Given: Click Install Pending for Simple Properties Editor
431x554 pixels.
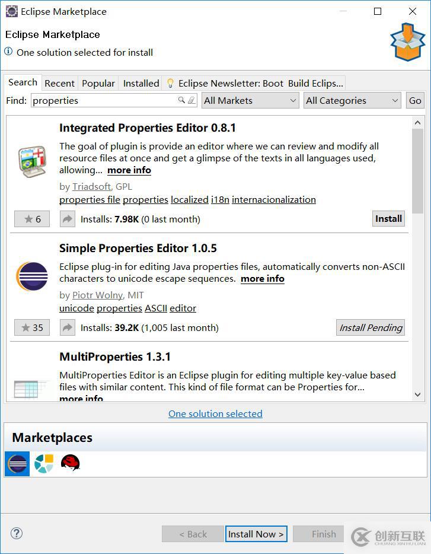Looking at the screenshot, I should (371, 327).
